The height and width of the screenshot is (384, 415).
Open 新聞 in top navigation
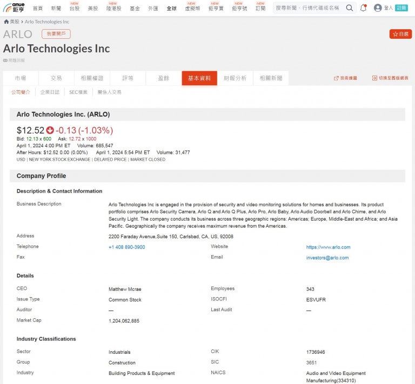click(x=56, y=9)
